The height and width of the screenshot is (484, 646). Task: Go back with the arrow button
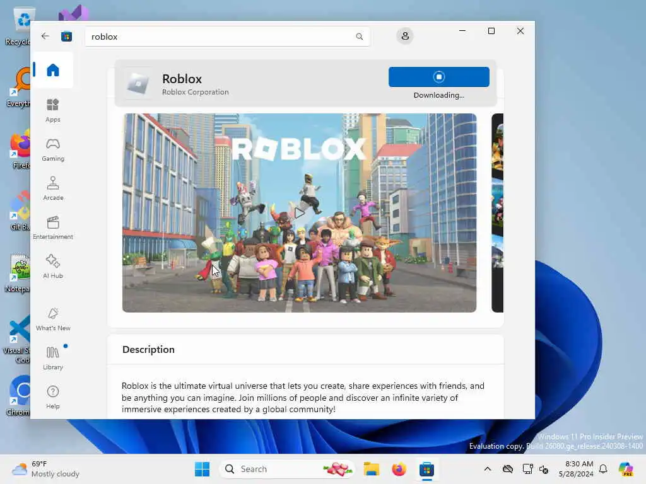click(45, 36)
